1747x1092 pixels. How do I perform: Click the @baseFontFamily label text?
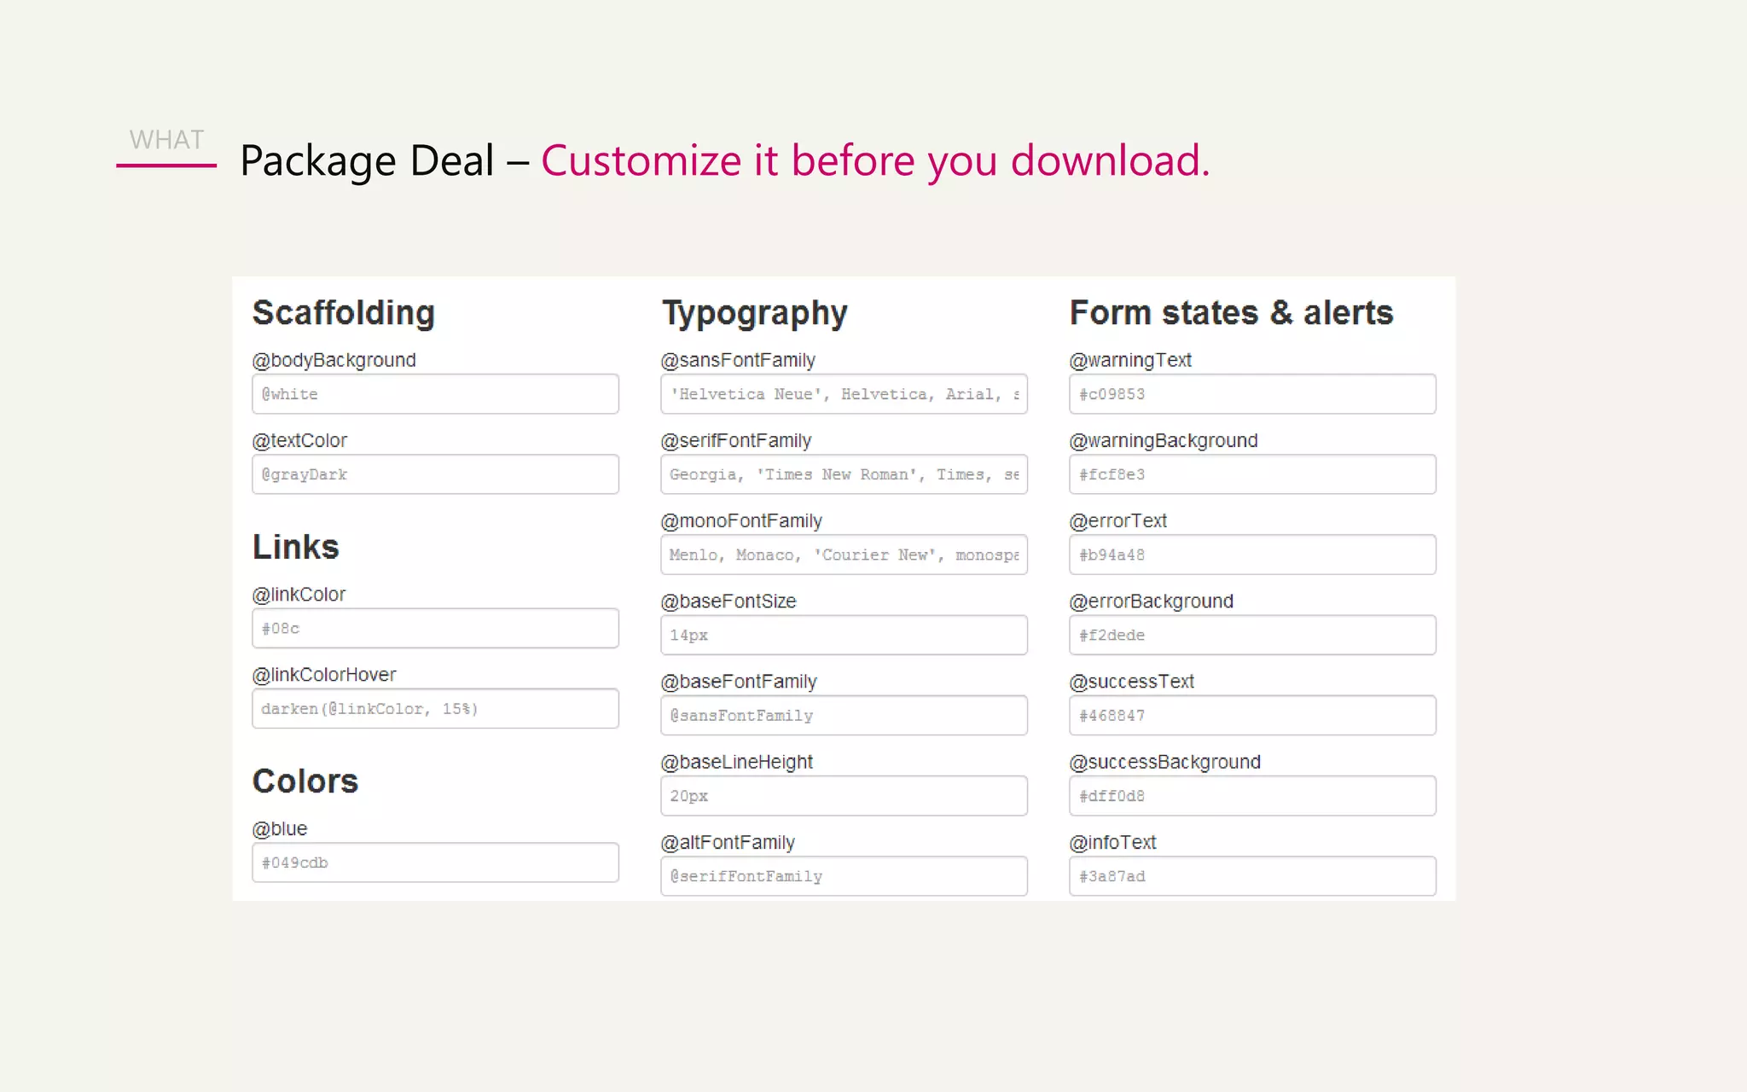point(739,682)
